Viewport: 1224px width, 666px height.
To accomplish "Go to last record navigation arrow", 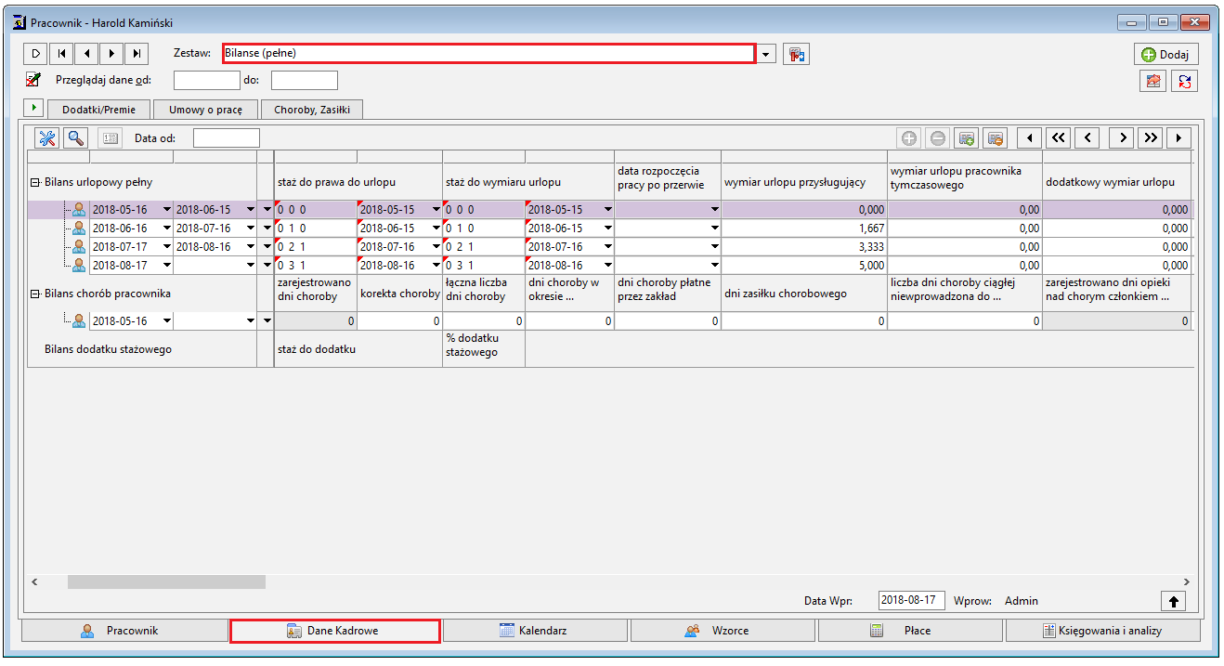I will (x=137, y=54).
